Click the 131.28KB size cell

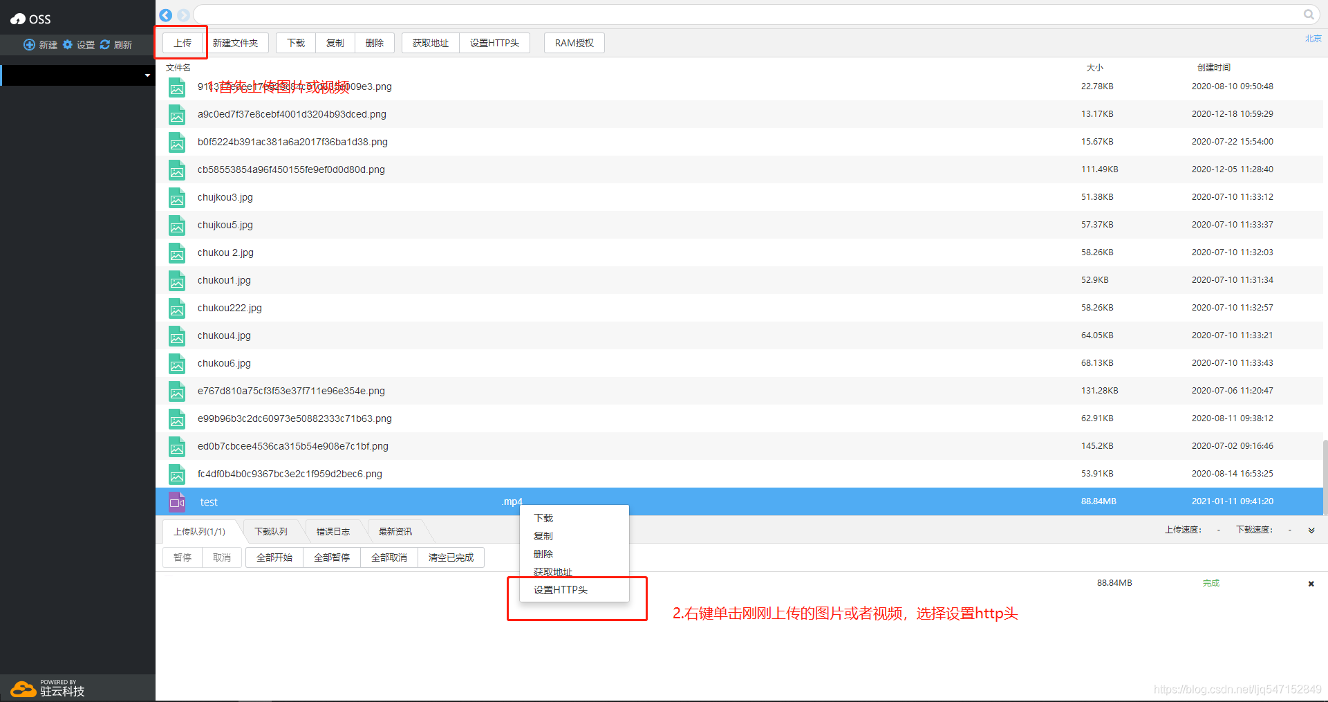point(1100,391)
